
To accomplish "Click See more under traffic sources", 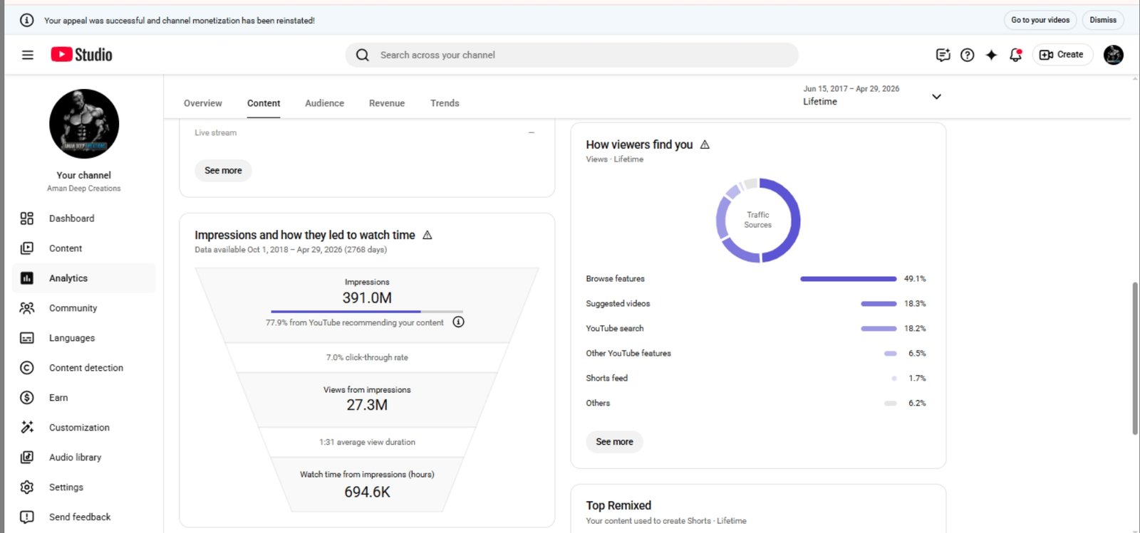I will point(614,442).
